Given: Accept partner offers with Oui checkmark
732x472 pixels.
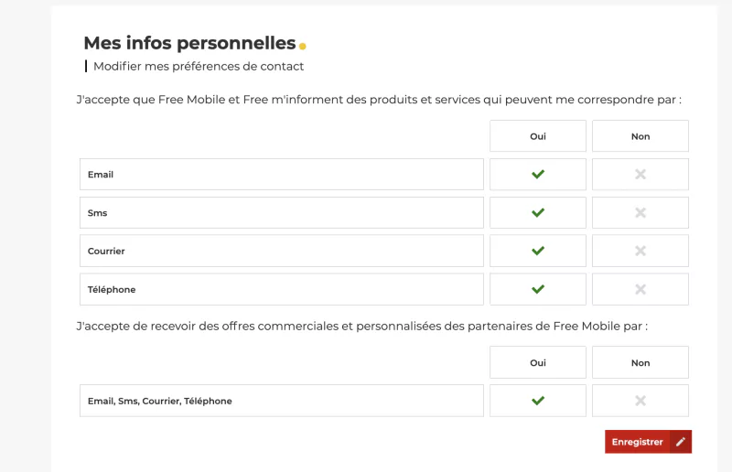Looking at the screenshot, I should pyautogui.click(x=538, y=401).
